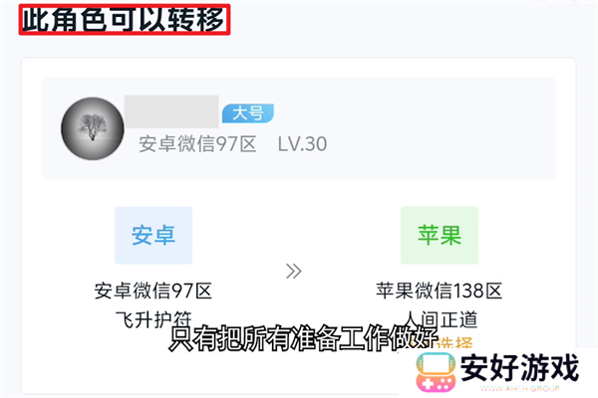
Task: Click the 此角色可以转移 heading
Action: (125, 20)
